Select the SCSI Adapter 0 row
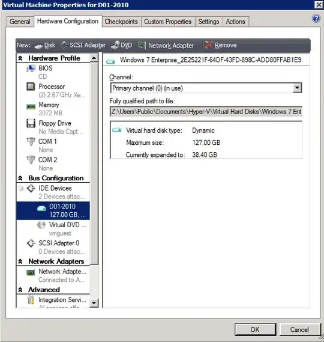The height and width of the screenshot is (342, 324). pos(53,248)
